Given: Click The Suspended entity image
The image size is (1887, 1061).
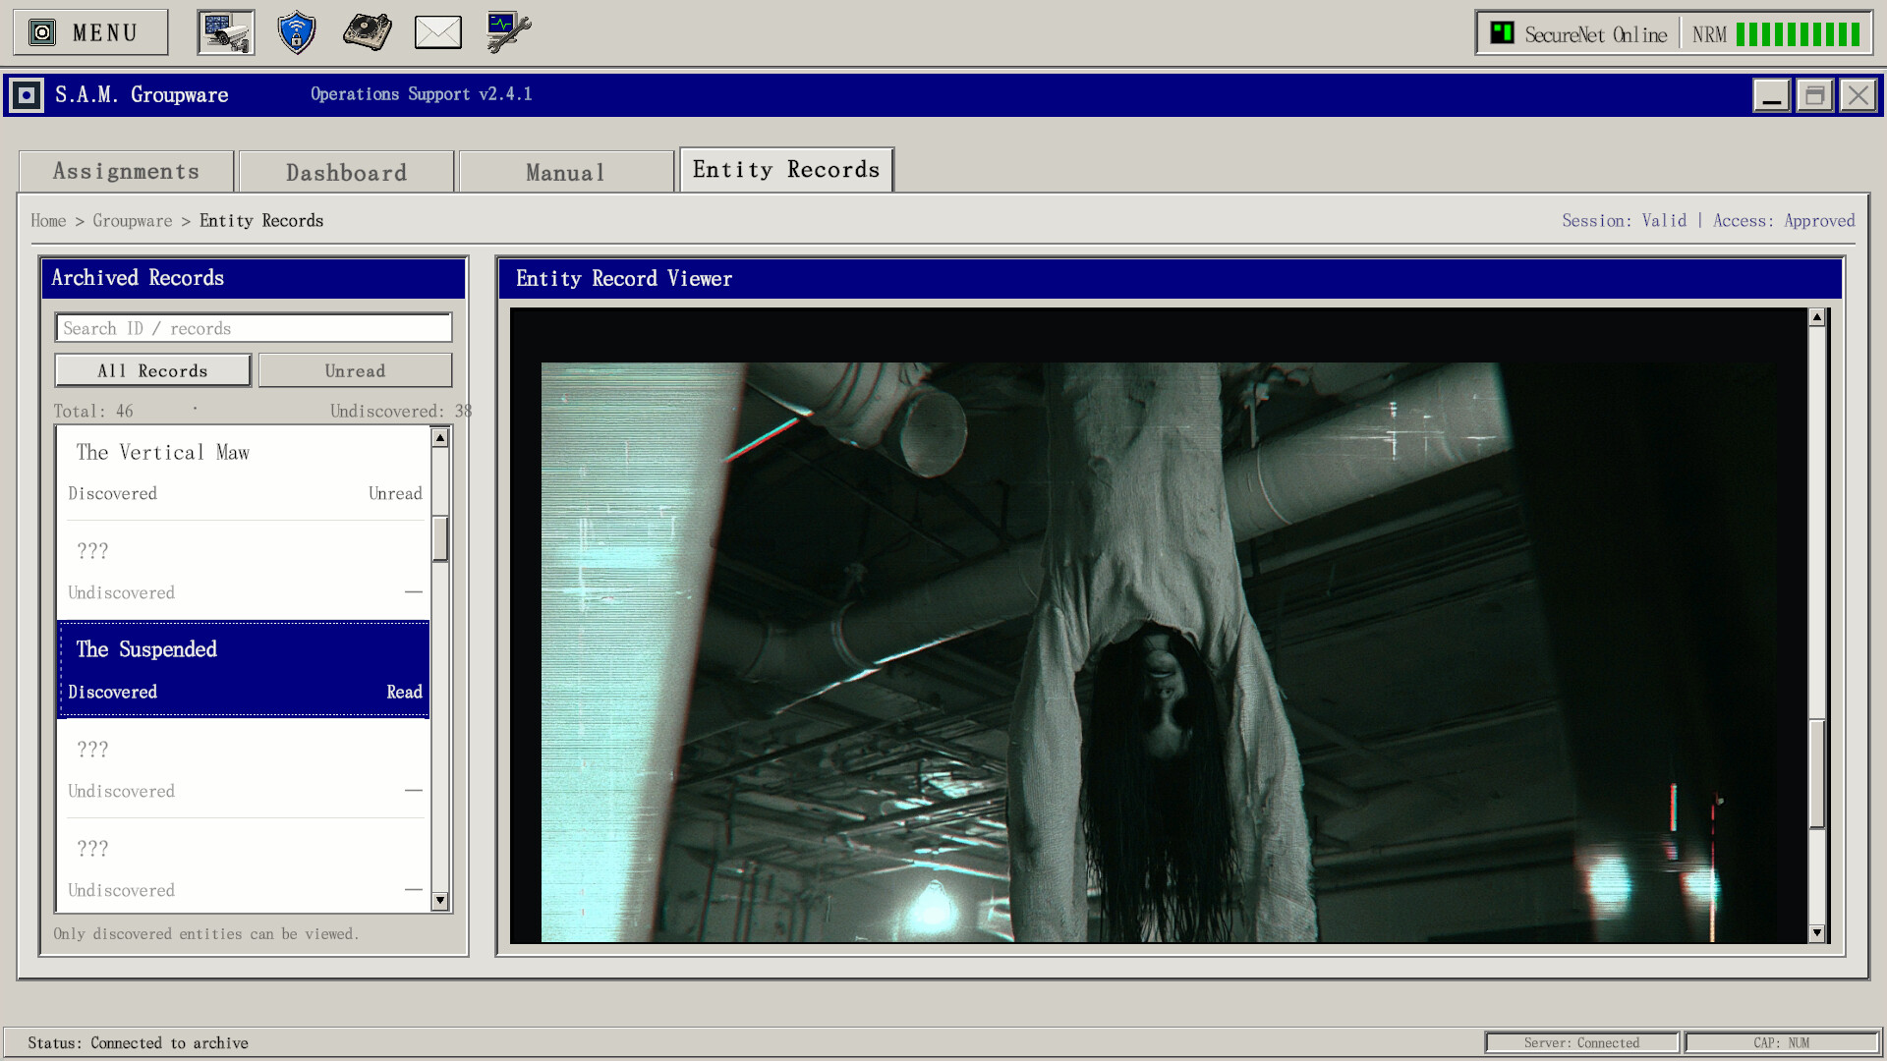Looking at the screenshot, I should point(1160,652).
